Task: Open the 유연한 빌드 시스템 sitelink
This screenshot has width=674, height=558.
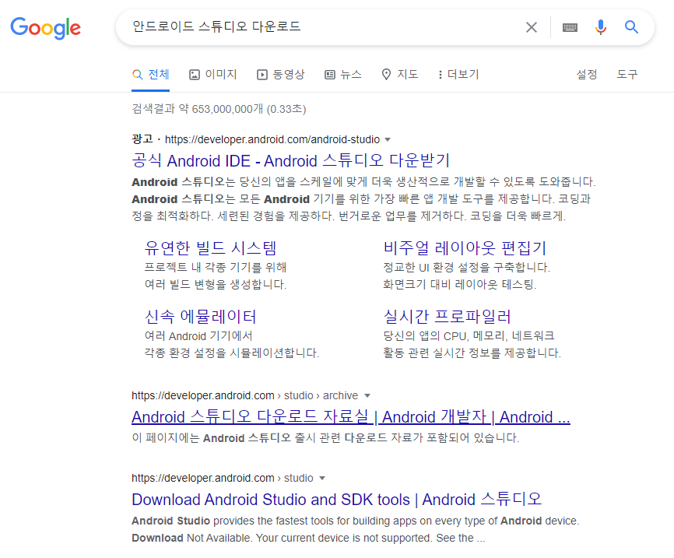Action: tap(210, 248)
